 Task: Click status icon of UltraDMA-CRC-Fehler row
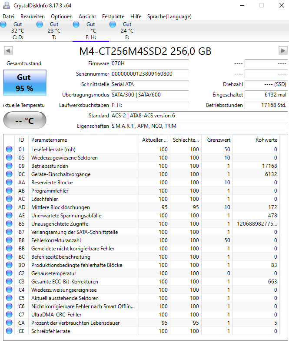pos(9,314)
